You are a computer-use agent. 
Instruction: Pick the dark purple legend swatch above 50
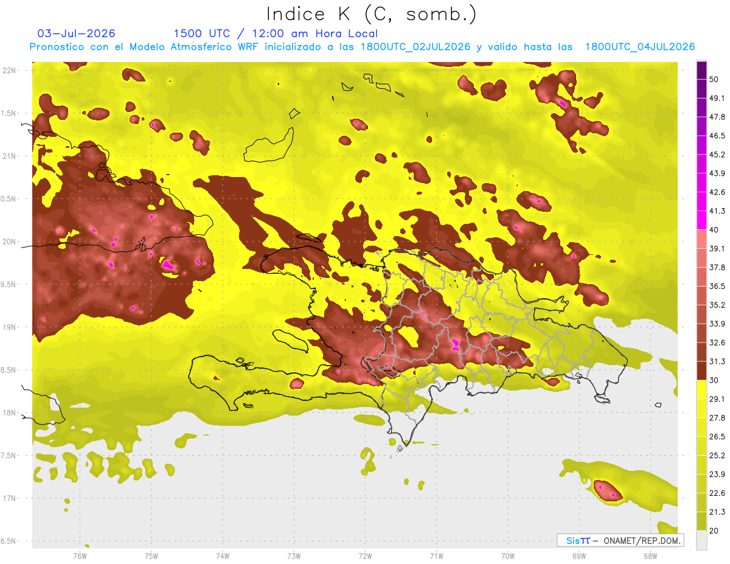701,70
